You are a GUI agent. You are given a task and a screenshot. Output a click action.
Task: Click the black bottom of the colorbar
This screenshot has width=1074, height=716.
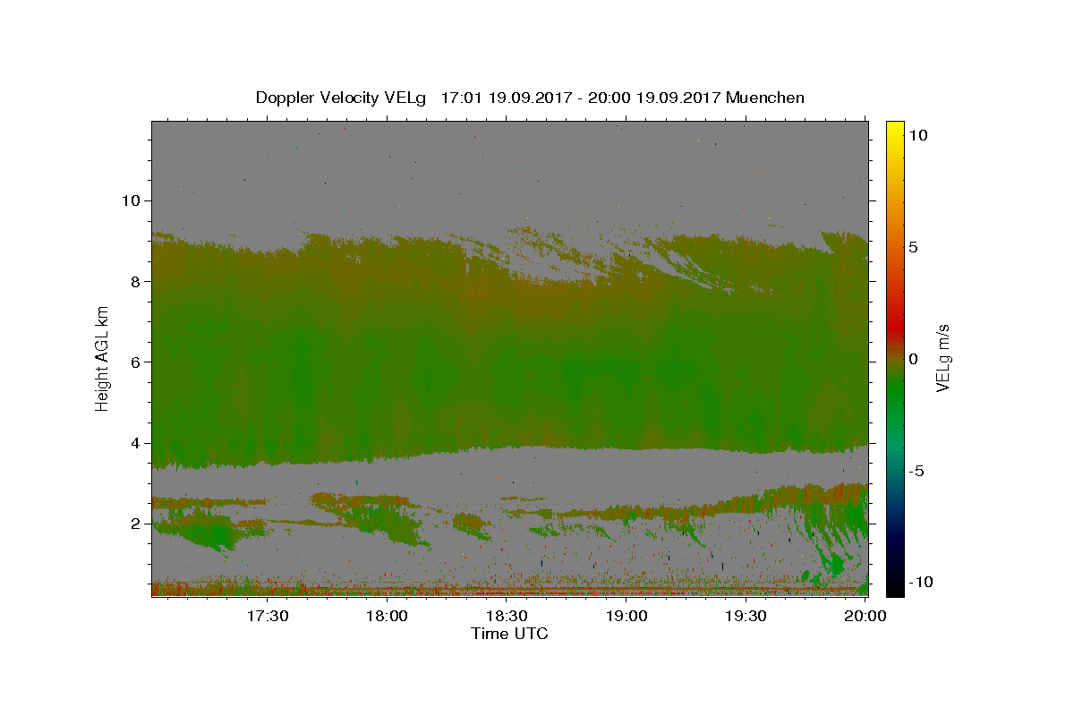894,591
